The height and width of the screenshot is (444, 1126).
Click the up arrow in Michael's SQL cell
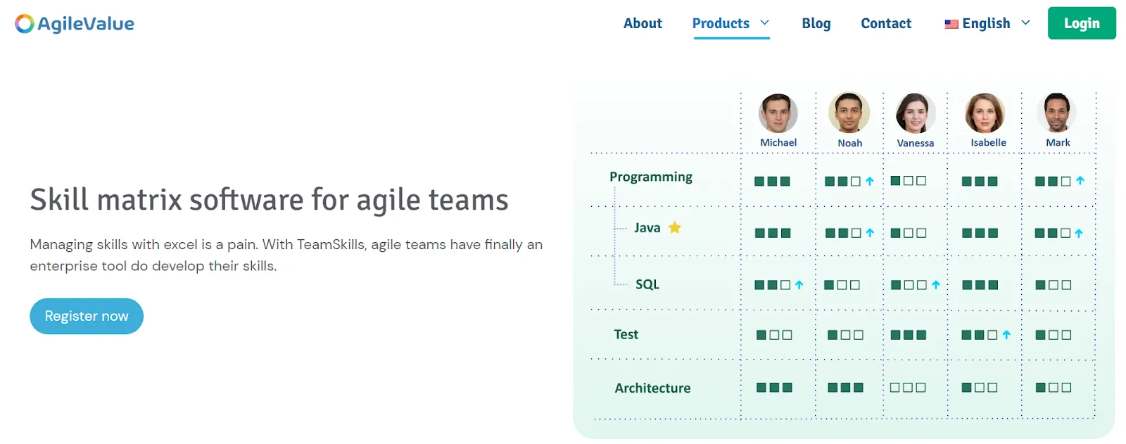pos(799,285)
